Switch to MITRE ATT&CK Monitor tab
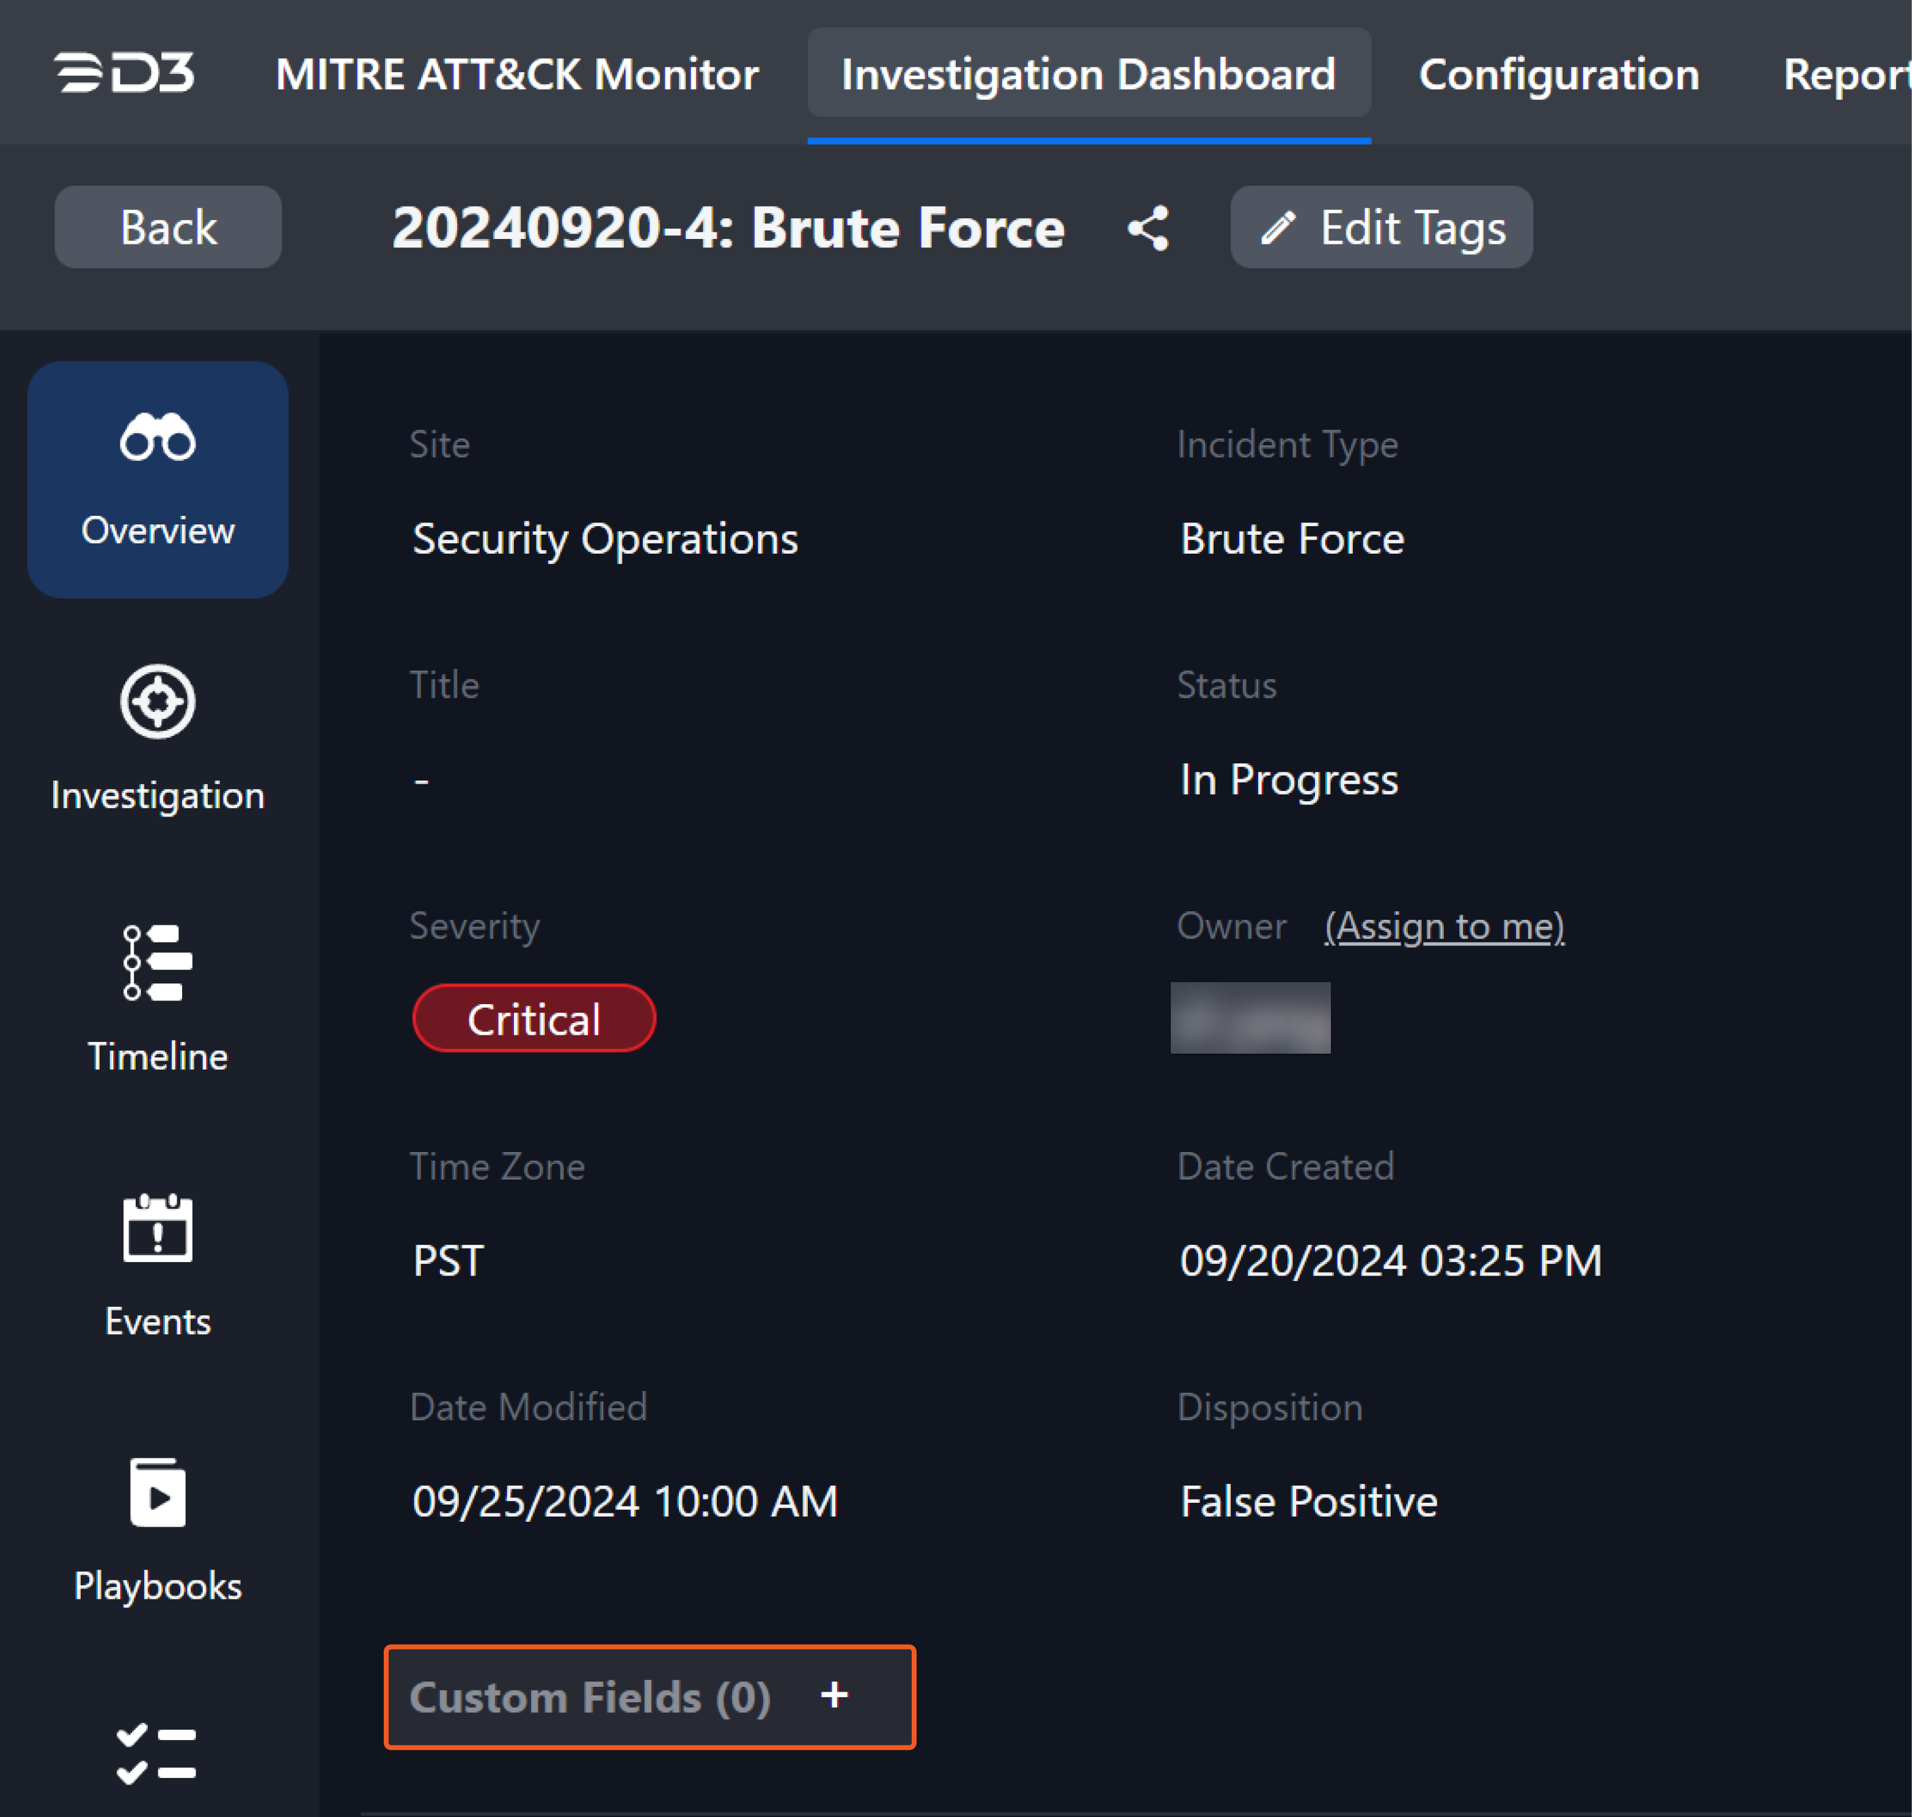This screenshot has height=1817, width=1912. click(517, 75)
